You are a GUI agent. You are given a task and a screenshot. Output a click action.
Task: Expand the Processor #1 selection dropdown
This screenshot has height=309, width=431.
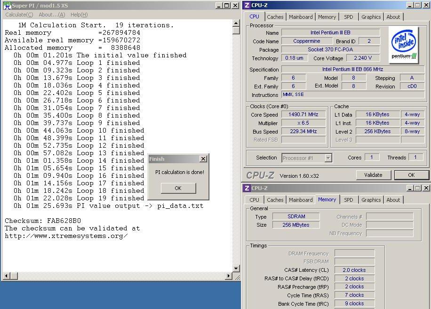point(328,158)
